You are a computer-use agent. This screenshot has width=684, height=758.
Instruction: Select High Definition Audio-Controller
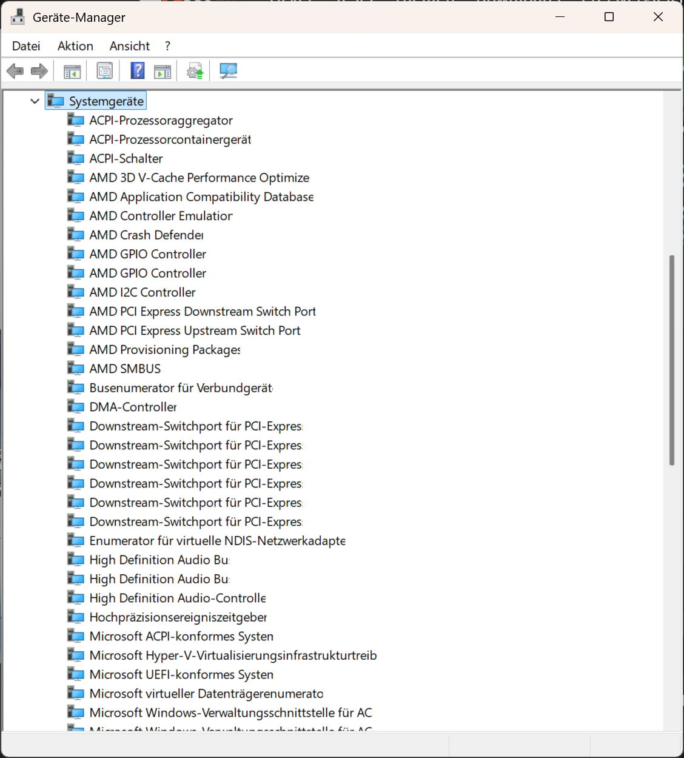pyautogui.click(x=178, y=598)
